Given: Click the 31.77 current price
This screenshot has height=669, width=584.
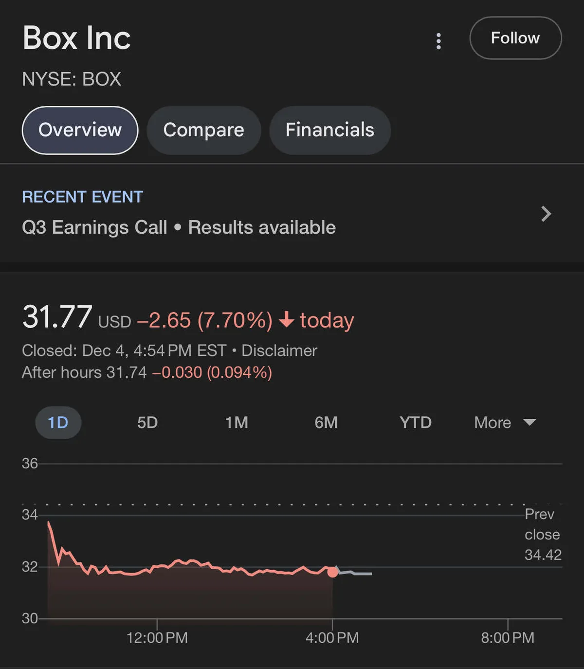Looking at the screenshot, I should click(x=57, y=317).
